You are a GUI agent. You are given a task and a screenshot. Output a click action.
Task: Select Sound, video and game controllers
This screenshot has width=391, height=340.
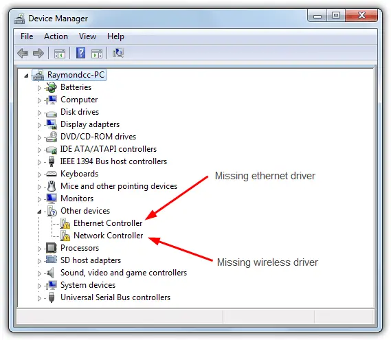point(124,273)
